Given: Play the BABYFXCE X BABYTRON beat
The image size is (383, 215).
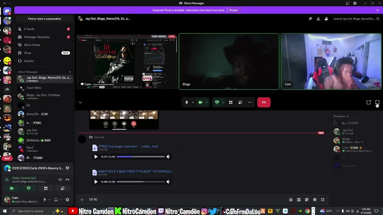Looking at the screenshot, I should pyautogui.click(x=96, y=182).
